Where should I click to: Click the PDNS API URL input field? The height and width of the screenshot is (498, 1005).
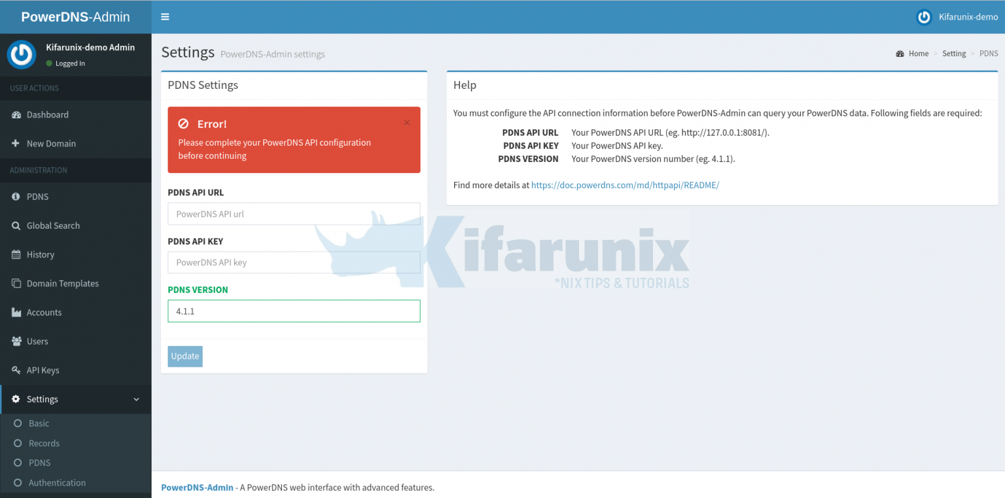294,214
